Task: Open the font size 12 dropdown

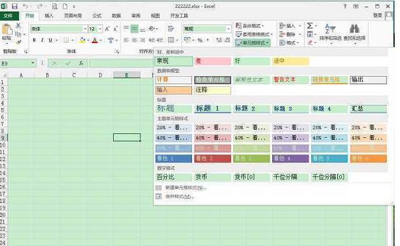Action: [x=100, y=29]
